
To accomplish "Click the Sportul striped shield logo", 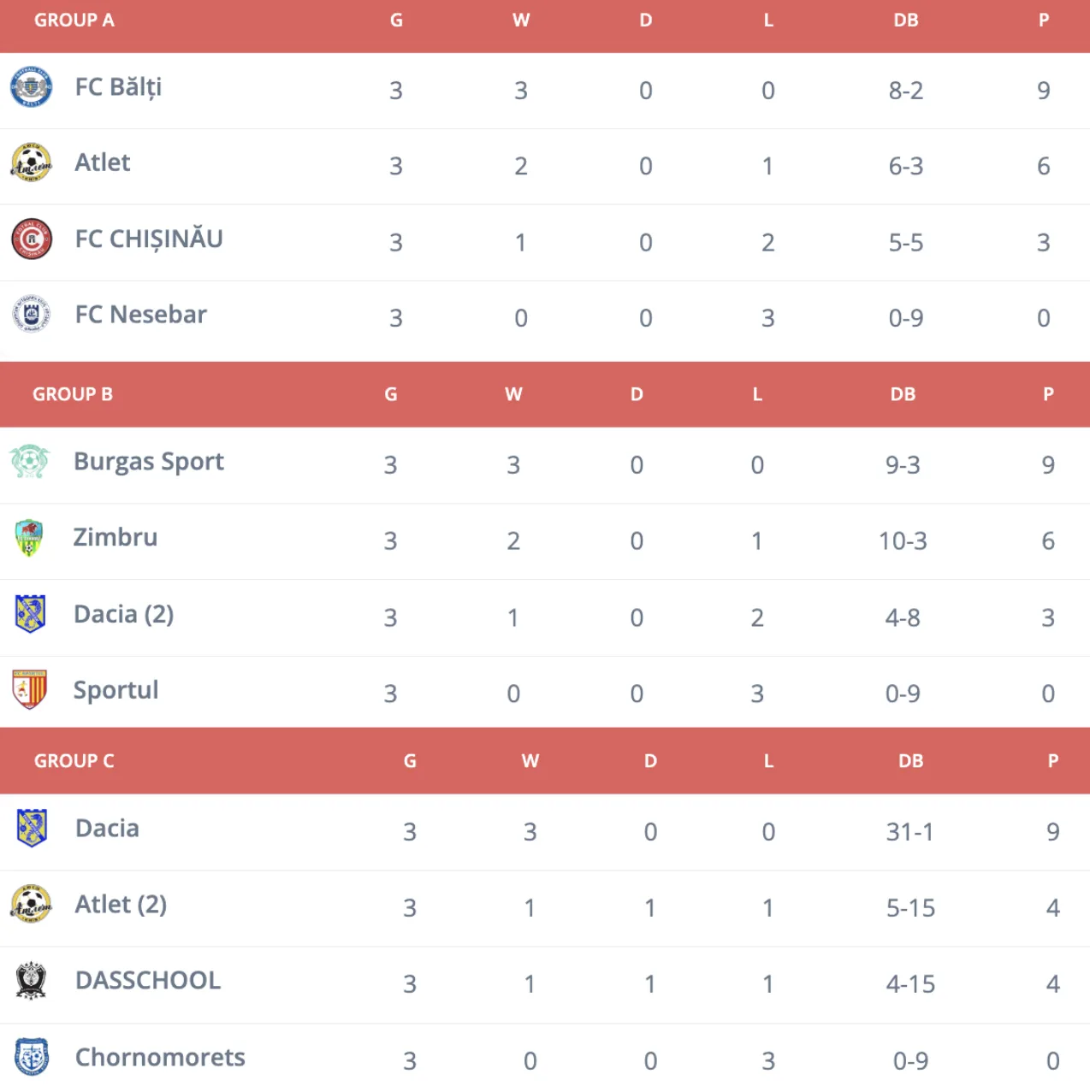I will coord(30,689).
